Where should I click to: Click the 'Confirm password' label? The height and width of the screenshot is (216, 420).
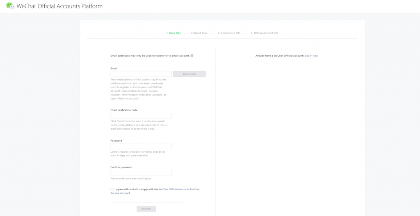click(121, 167)
